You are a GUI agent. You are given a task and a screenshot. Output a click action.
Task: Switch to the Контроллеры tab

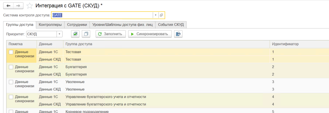[x=50, y=25]
